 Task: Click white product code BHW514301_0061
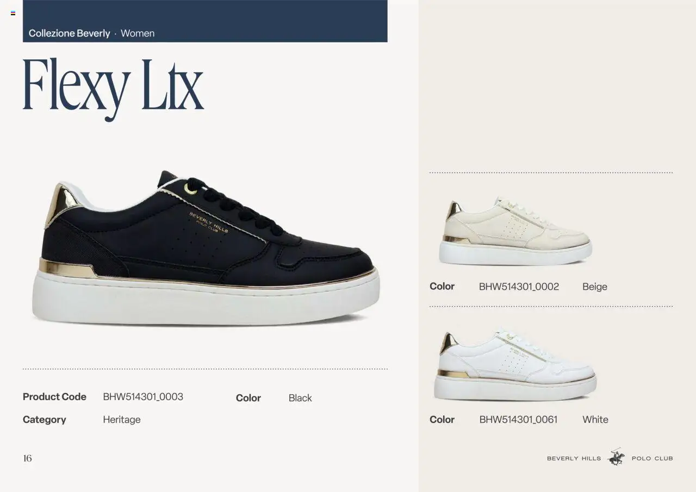tap(518, 420)
